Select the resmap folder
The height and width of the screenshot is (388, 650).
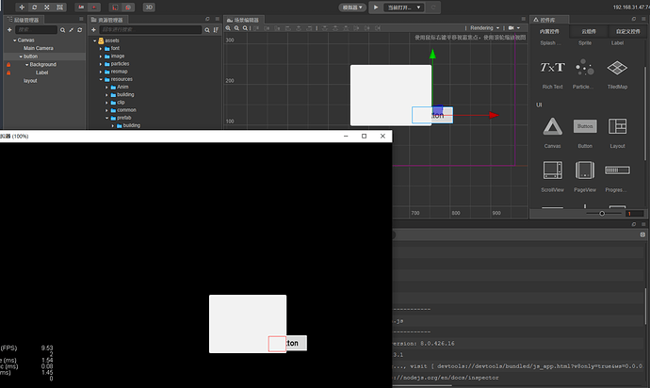[x=119, y=72]
